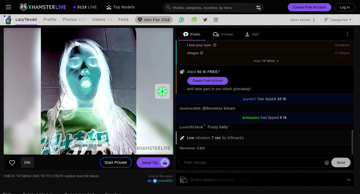
Task: Click username Justine2000 in chat
Action: click(190, 109)
